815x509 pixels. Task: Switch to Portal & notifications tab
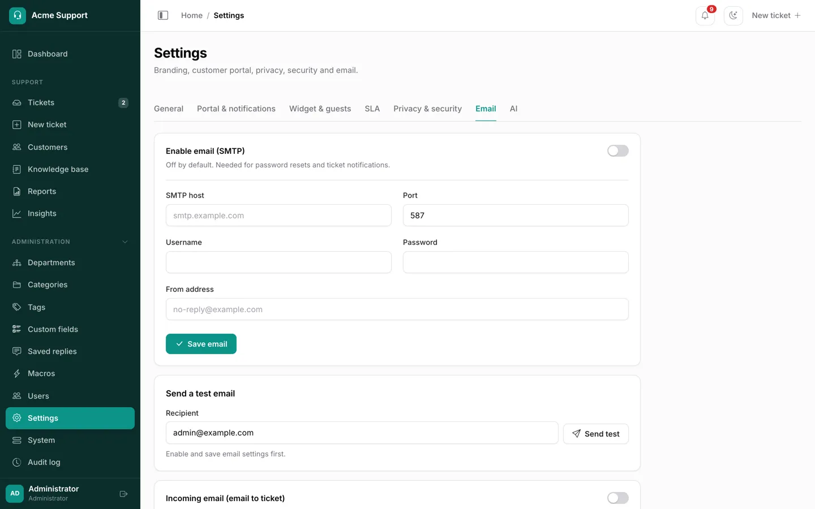[x=236, y=109]
